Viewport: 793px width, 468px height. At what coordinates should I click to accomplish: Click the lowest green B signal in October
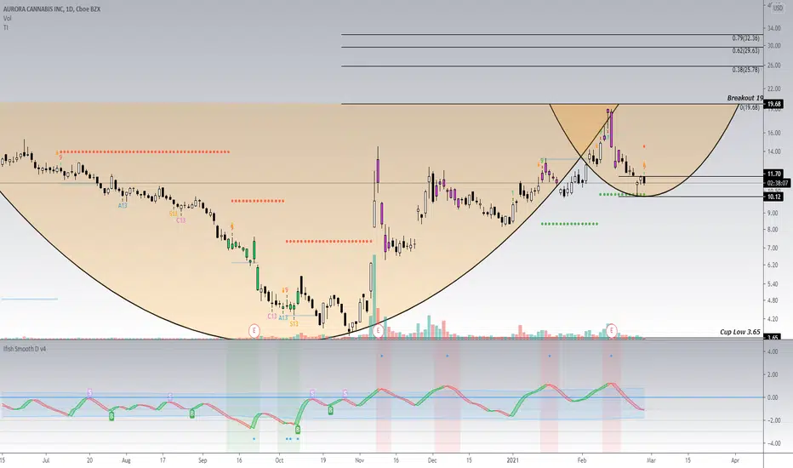point(298,430)
